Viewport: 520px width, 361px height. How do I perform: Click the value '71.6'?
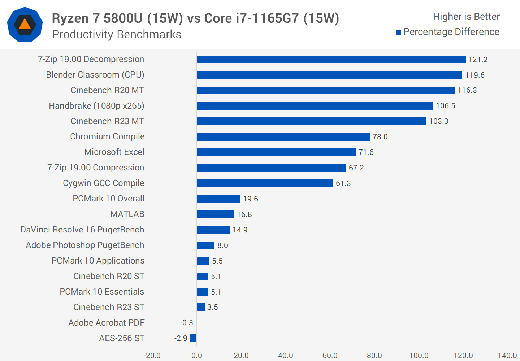(x=366, y=152)
